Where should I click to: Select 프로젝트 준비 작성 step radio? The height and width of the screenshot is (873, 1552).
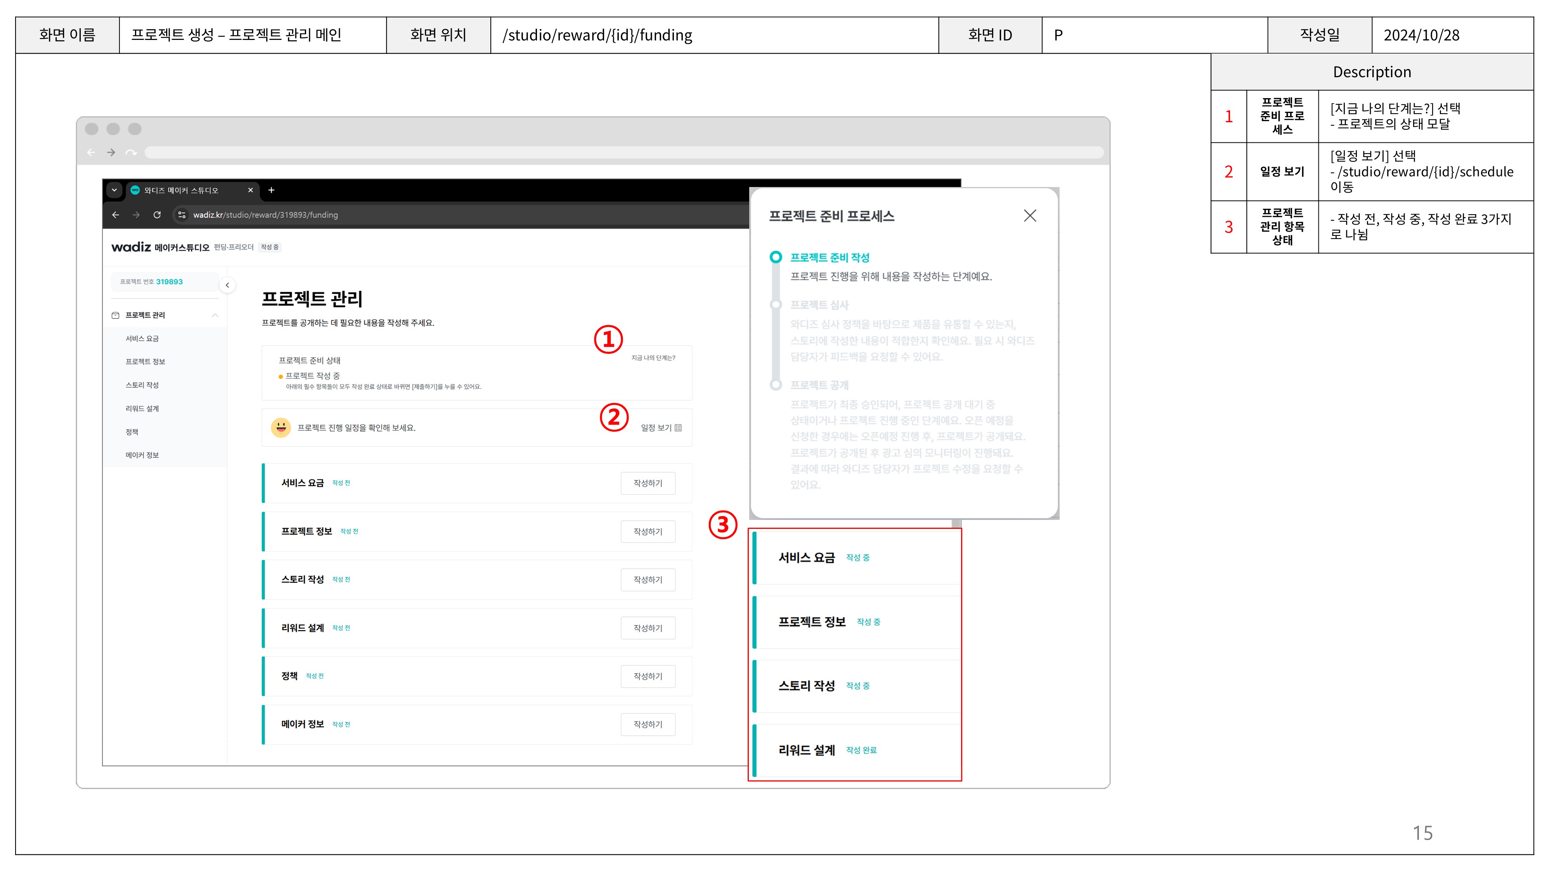coord(776,257)
